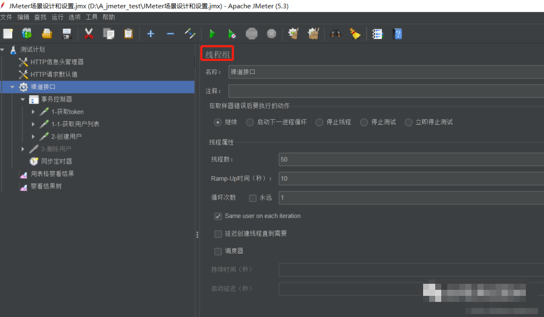This screenshot has width=544, height=317.
Task: Open the Search binoculars icon
Action: pyautogui.click(x=336, y=34)
